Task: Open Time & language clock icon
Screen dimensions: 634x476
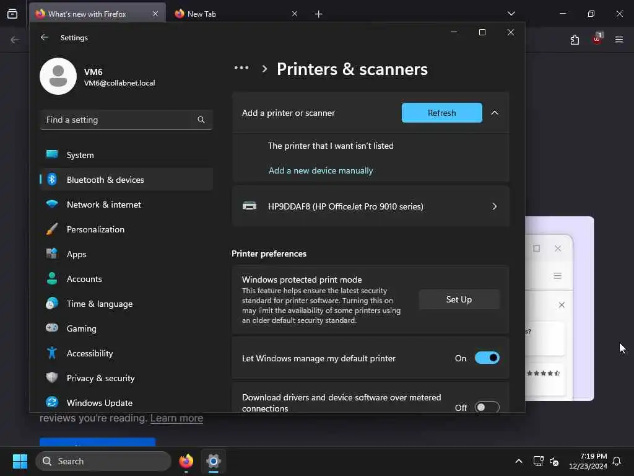Action: tap(52, 304)
